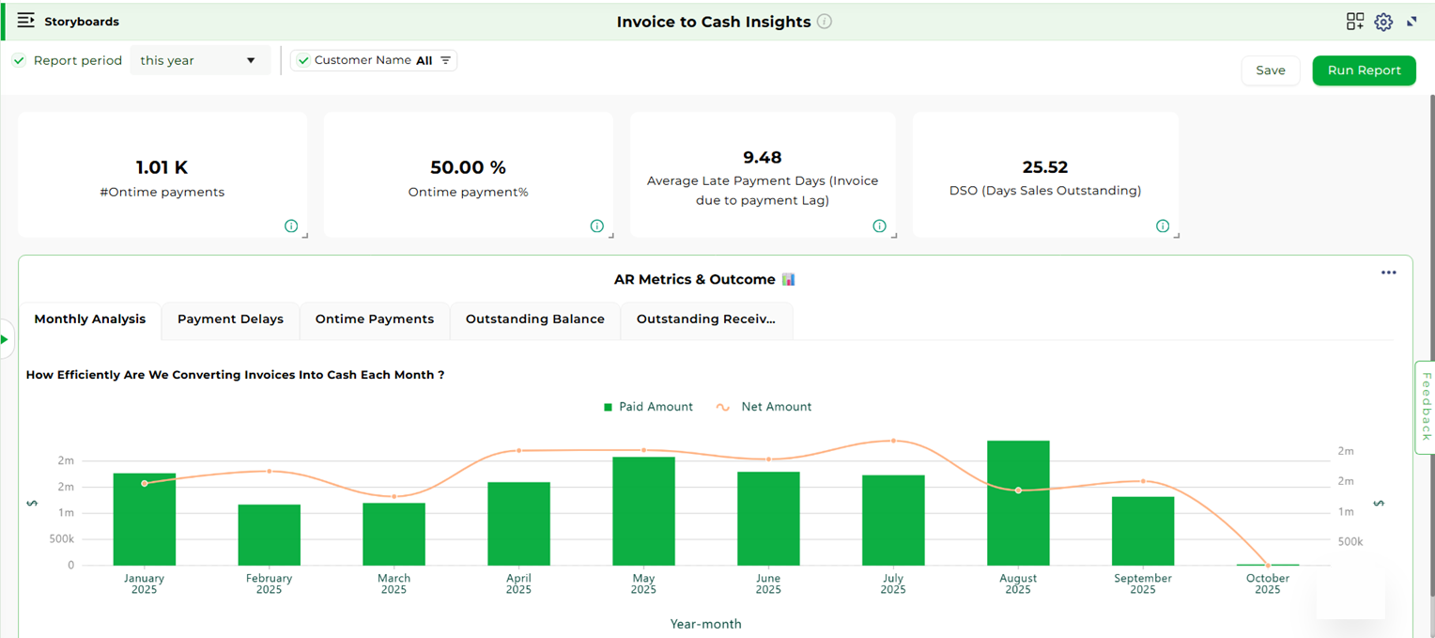
Task: Open the Customer Name filter list
Action: pos(446,60)
